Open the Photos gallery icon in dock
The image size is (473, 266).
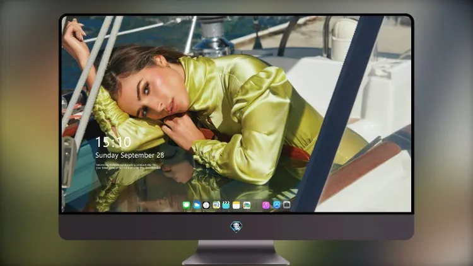[x=247, y=205]
